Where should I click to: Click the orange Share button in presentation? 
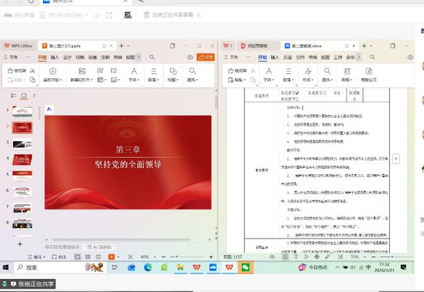point(205,58)
